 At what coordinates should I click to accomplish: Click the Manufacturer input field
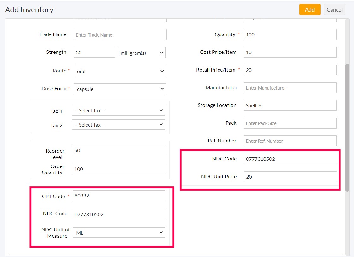point(290,88)
